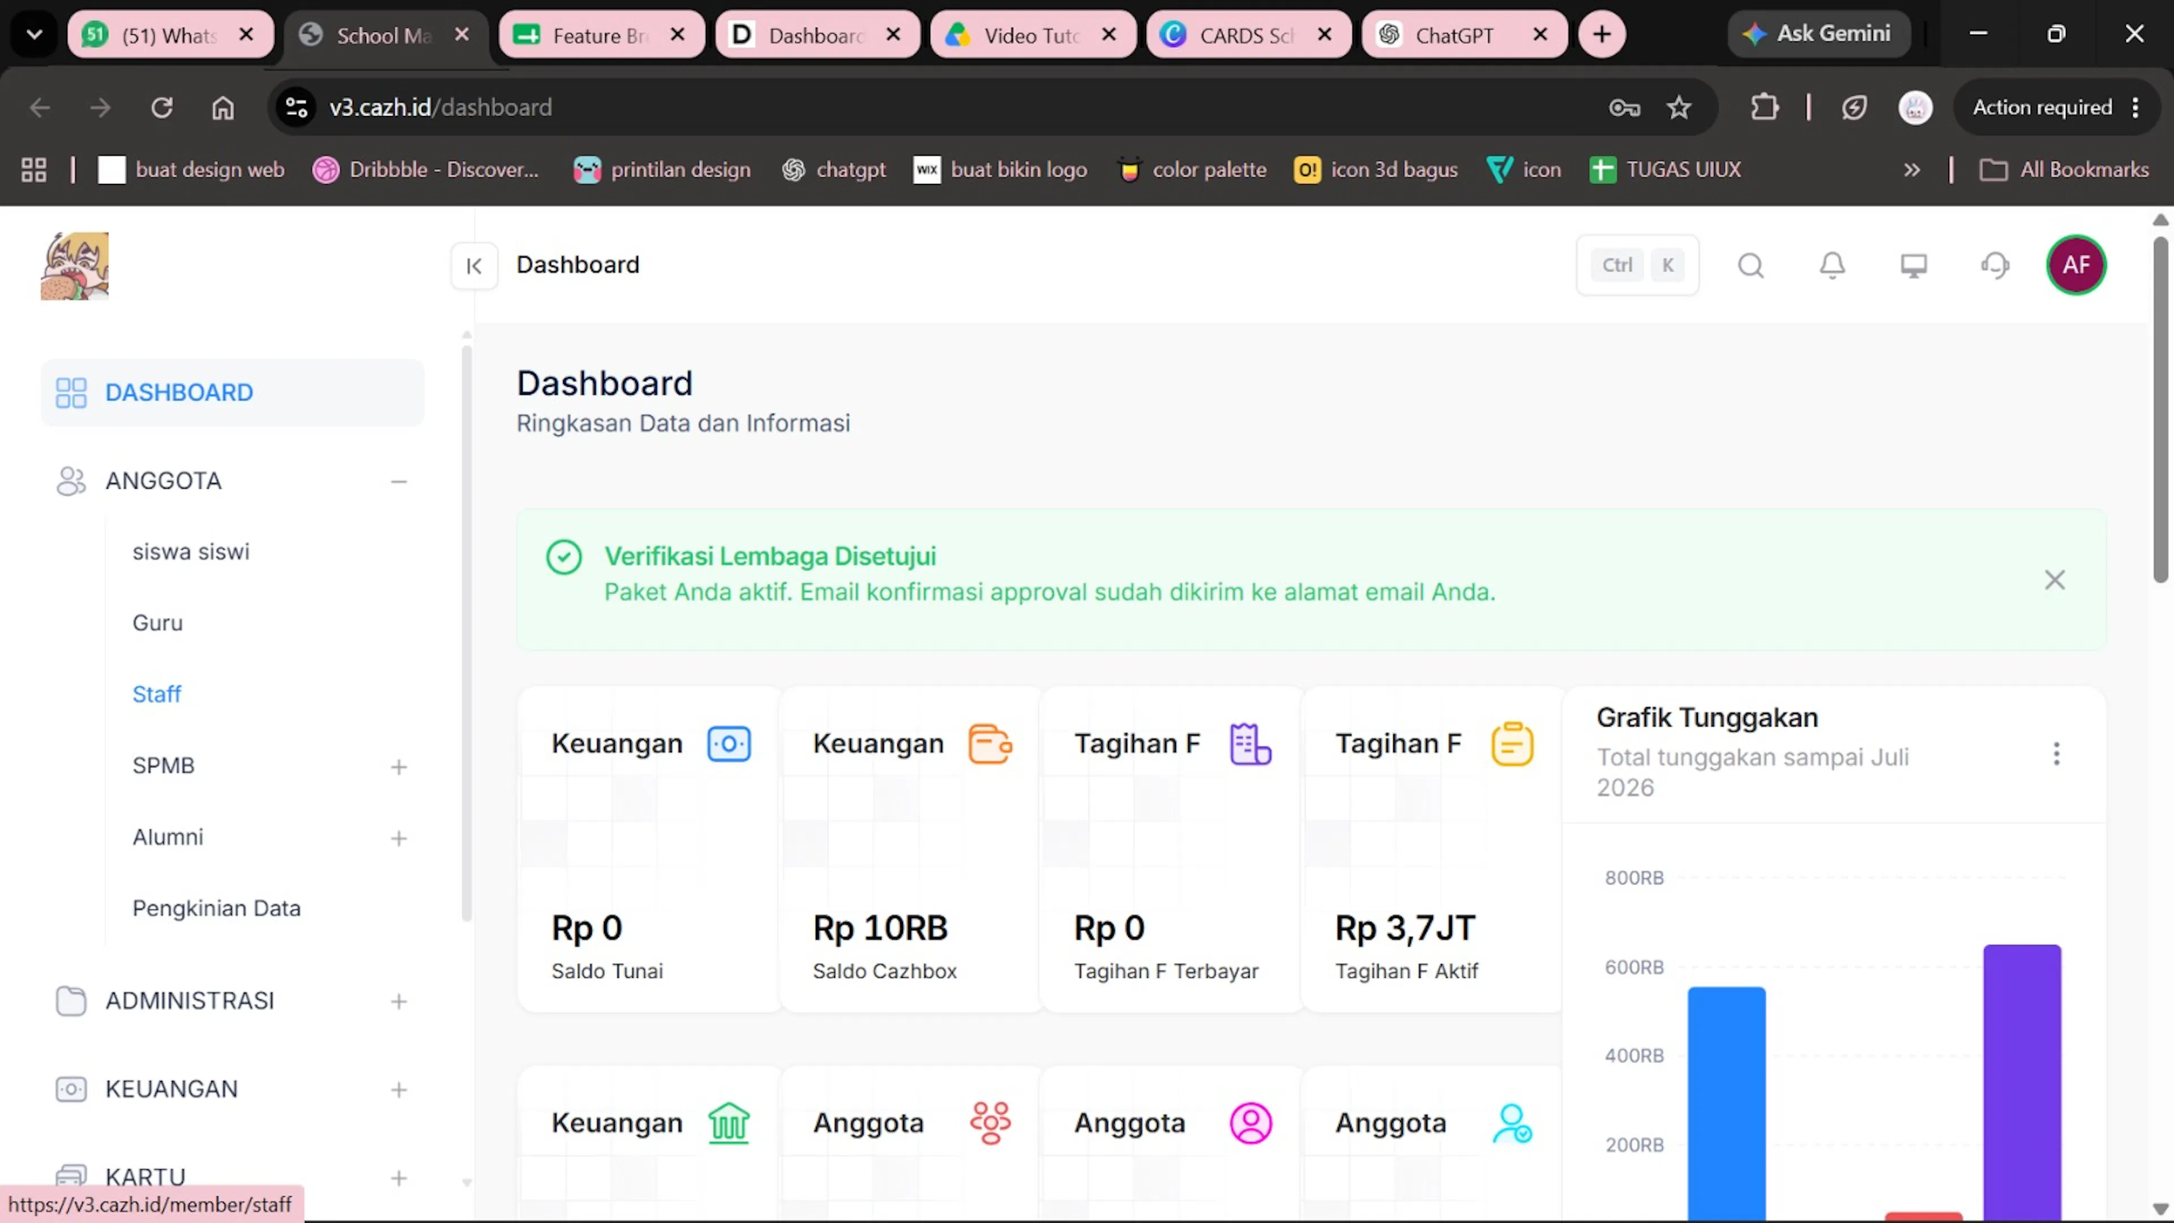Collapse the sidebar with the arrow button

tap(473, 266)
